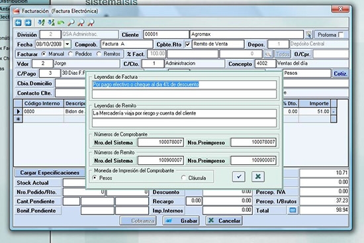Click the green undo arrow icon
The height and width of the screenshot is (243, 364).
click(61, 23)
